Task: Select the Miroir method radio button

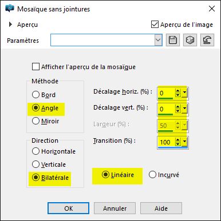Action: [x=35, y=121]
